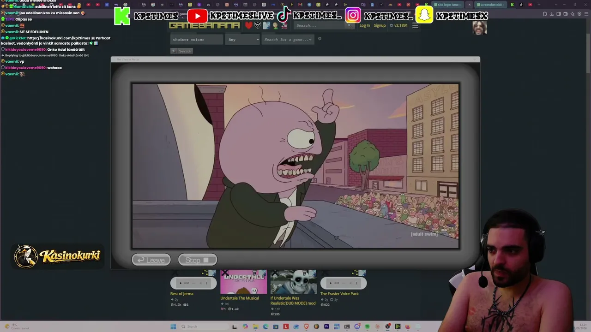Open Brave browser from the taskbar
This screenshot has width=591, height=332.
click(306, 326)
